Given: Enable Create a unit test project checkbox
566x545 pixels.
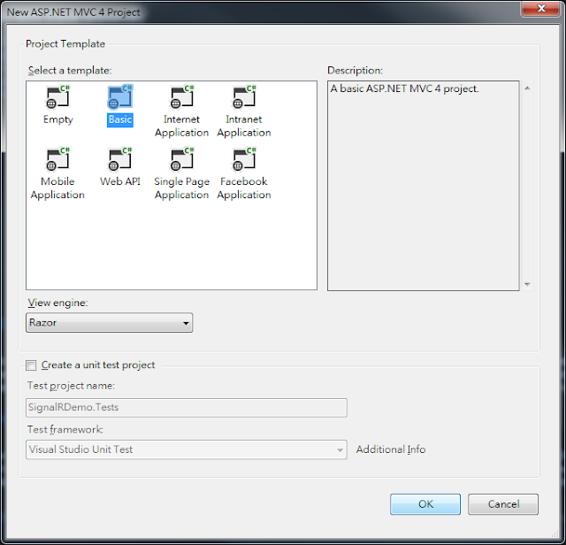Looking at the screenshot, I should coord(31,365).
